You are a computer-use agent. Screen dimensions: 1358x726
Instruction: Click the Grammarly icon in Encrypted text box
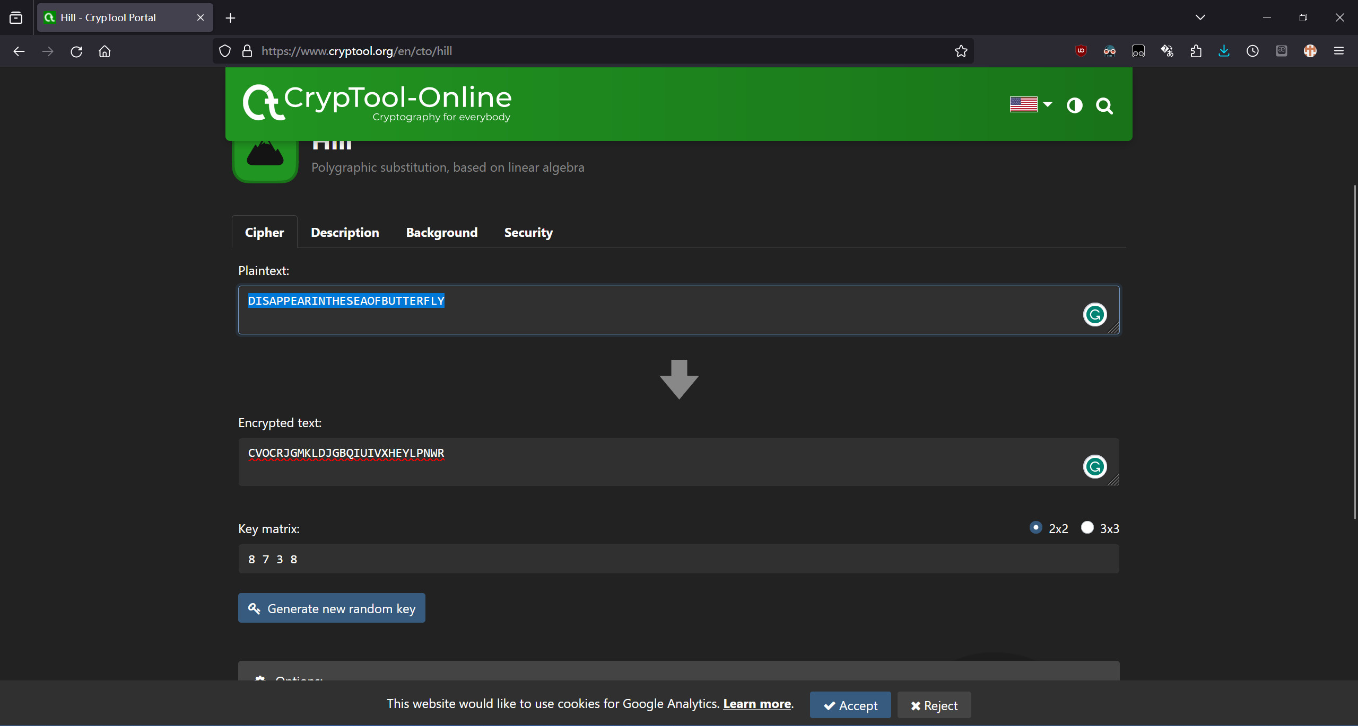[1094, 467]
